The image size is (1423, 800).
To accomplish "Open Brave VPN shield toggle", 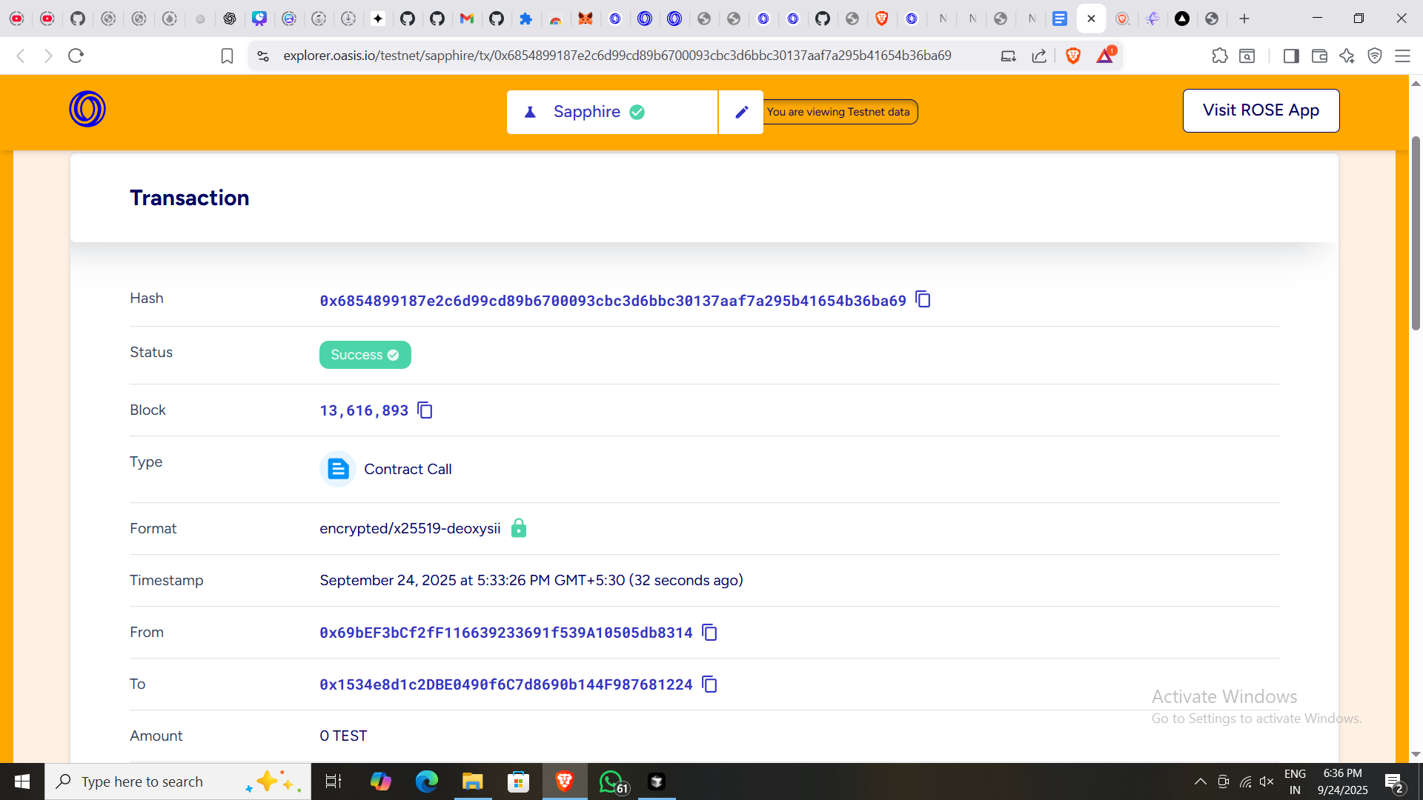I will pyautogui.click(x=1375, y=56).
